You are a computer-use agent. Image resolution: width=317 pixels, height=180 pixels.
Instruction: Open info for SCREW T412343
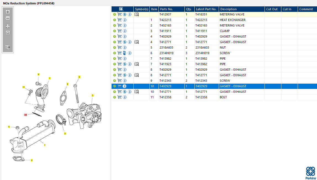coord(125,81)
